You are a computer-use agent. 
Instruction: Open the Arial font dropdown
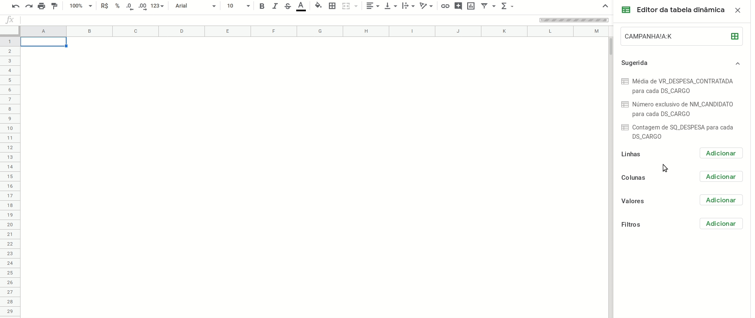195,6
